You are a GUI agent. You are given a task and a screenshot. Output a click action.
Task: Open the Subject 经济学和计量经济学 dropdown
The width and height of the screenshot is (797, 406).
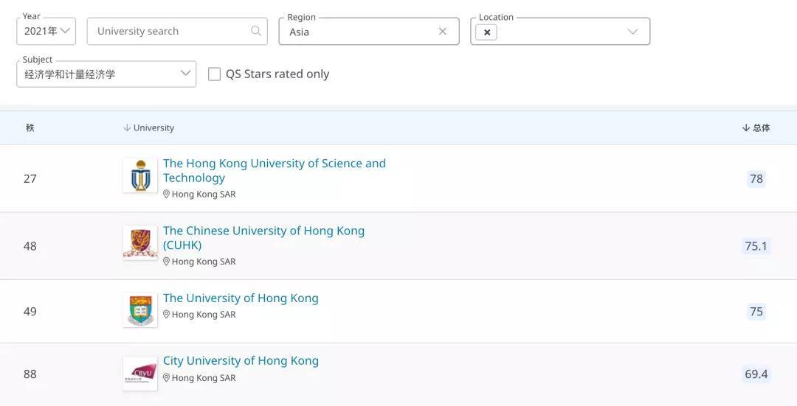tap(106, 74)
